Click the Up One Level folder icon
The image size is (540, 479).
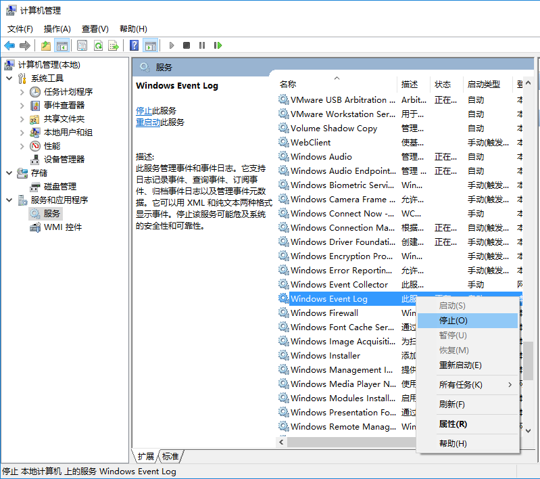[45, 45]
